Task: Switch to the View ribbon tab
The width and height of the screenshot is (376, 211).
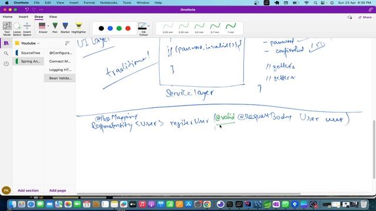Action: coord(53,17)
